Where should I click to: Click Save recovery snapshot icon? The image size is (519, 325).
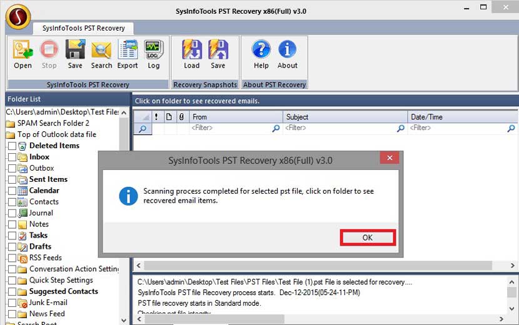[x=218, y=49]
